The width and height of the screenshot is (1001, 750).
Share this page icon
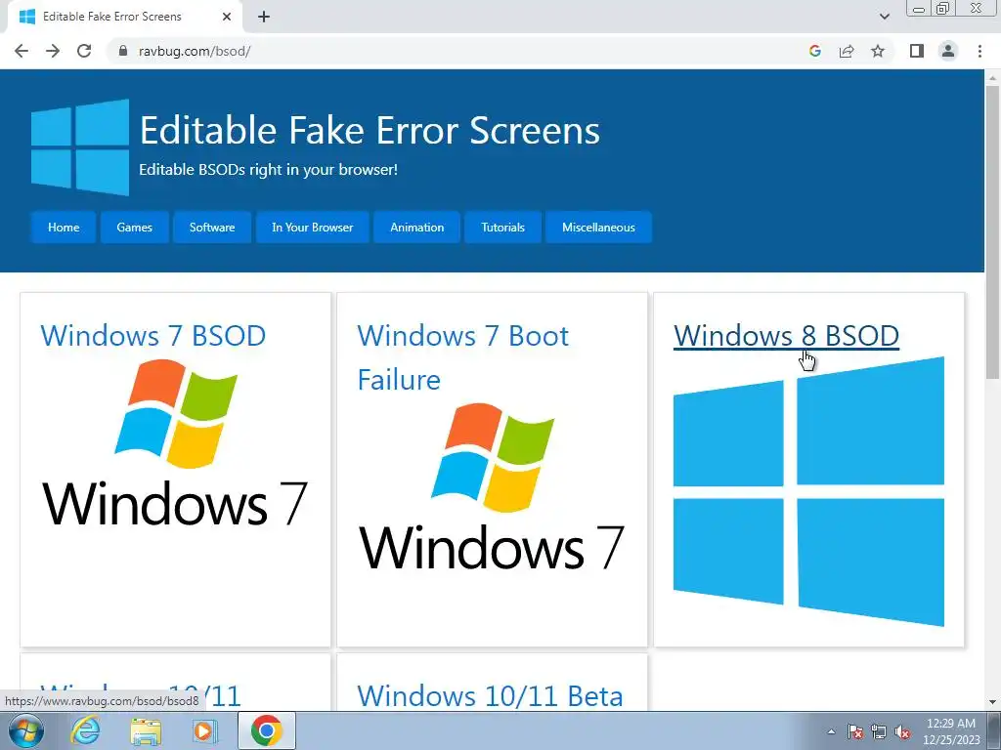click(x=847, y=51)
